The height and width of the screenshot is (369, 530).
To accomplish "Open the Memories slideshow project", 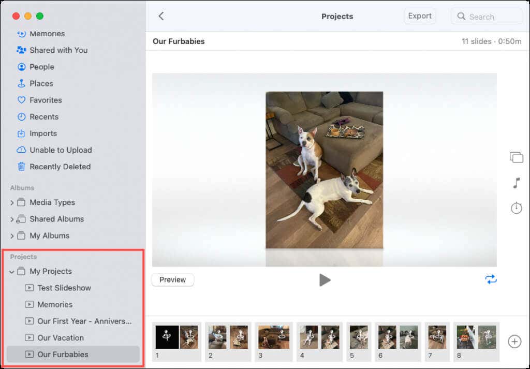I will tap(72, 304).
